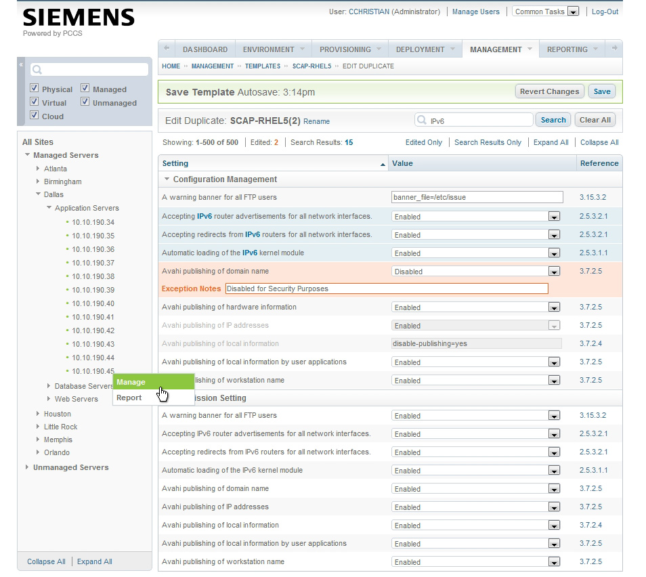646x577 pixels.
Task: Uncheck the Physical server filter
Action: (x=35, y=88)
